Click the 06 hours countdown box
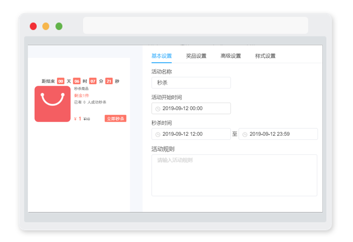 77,81
